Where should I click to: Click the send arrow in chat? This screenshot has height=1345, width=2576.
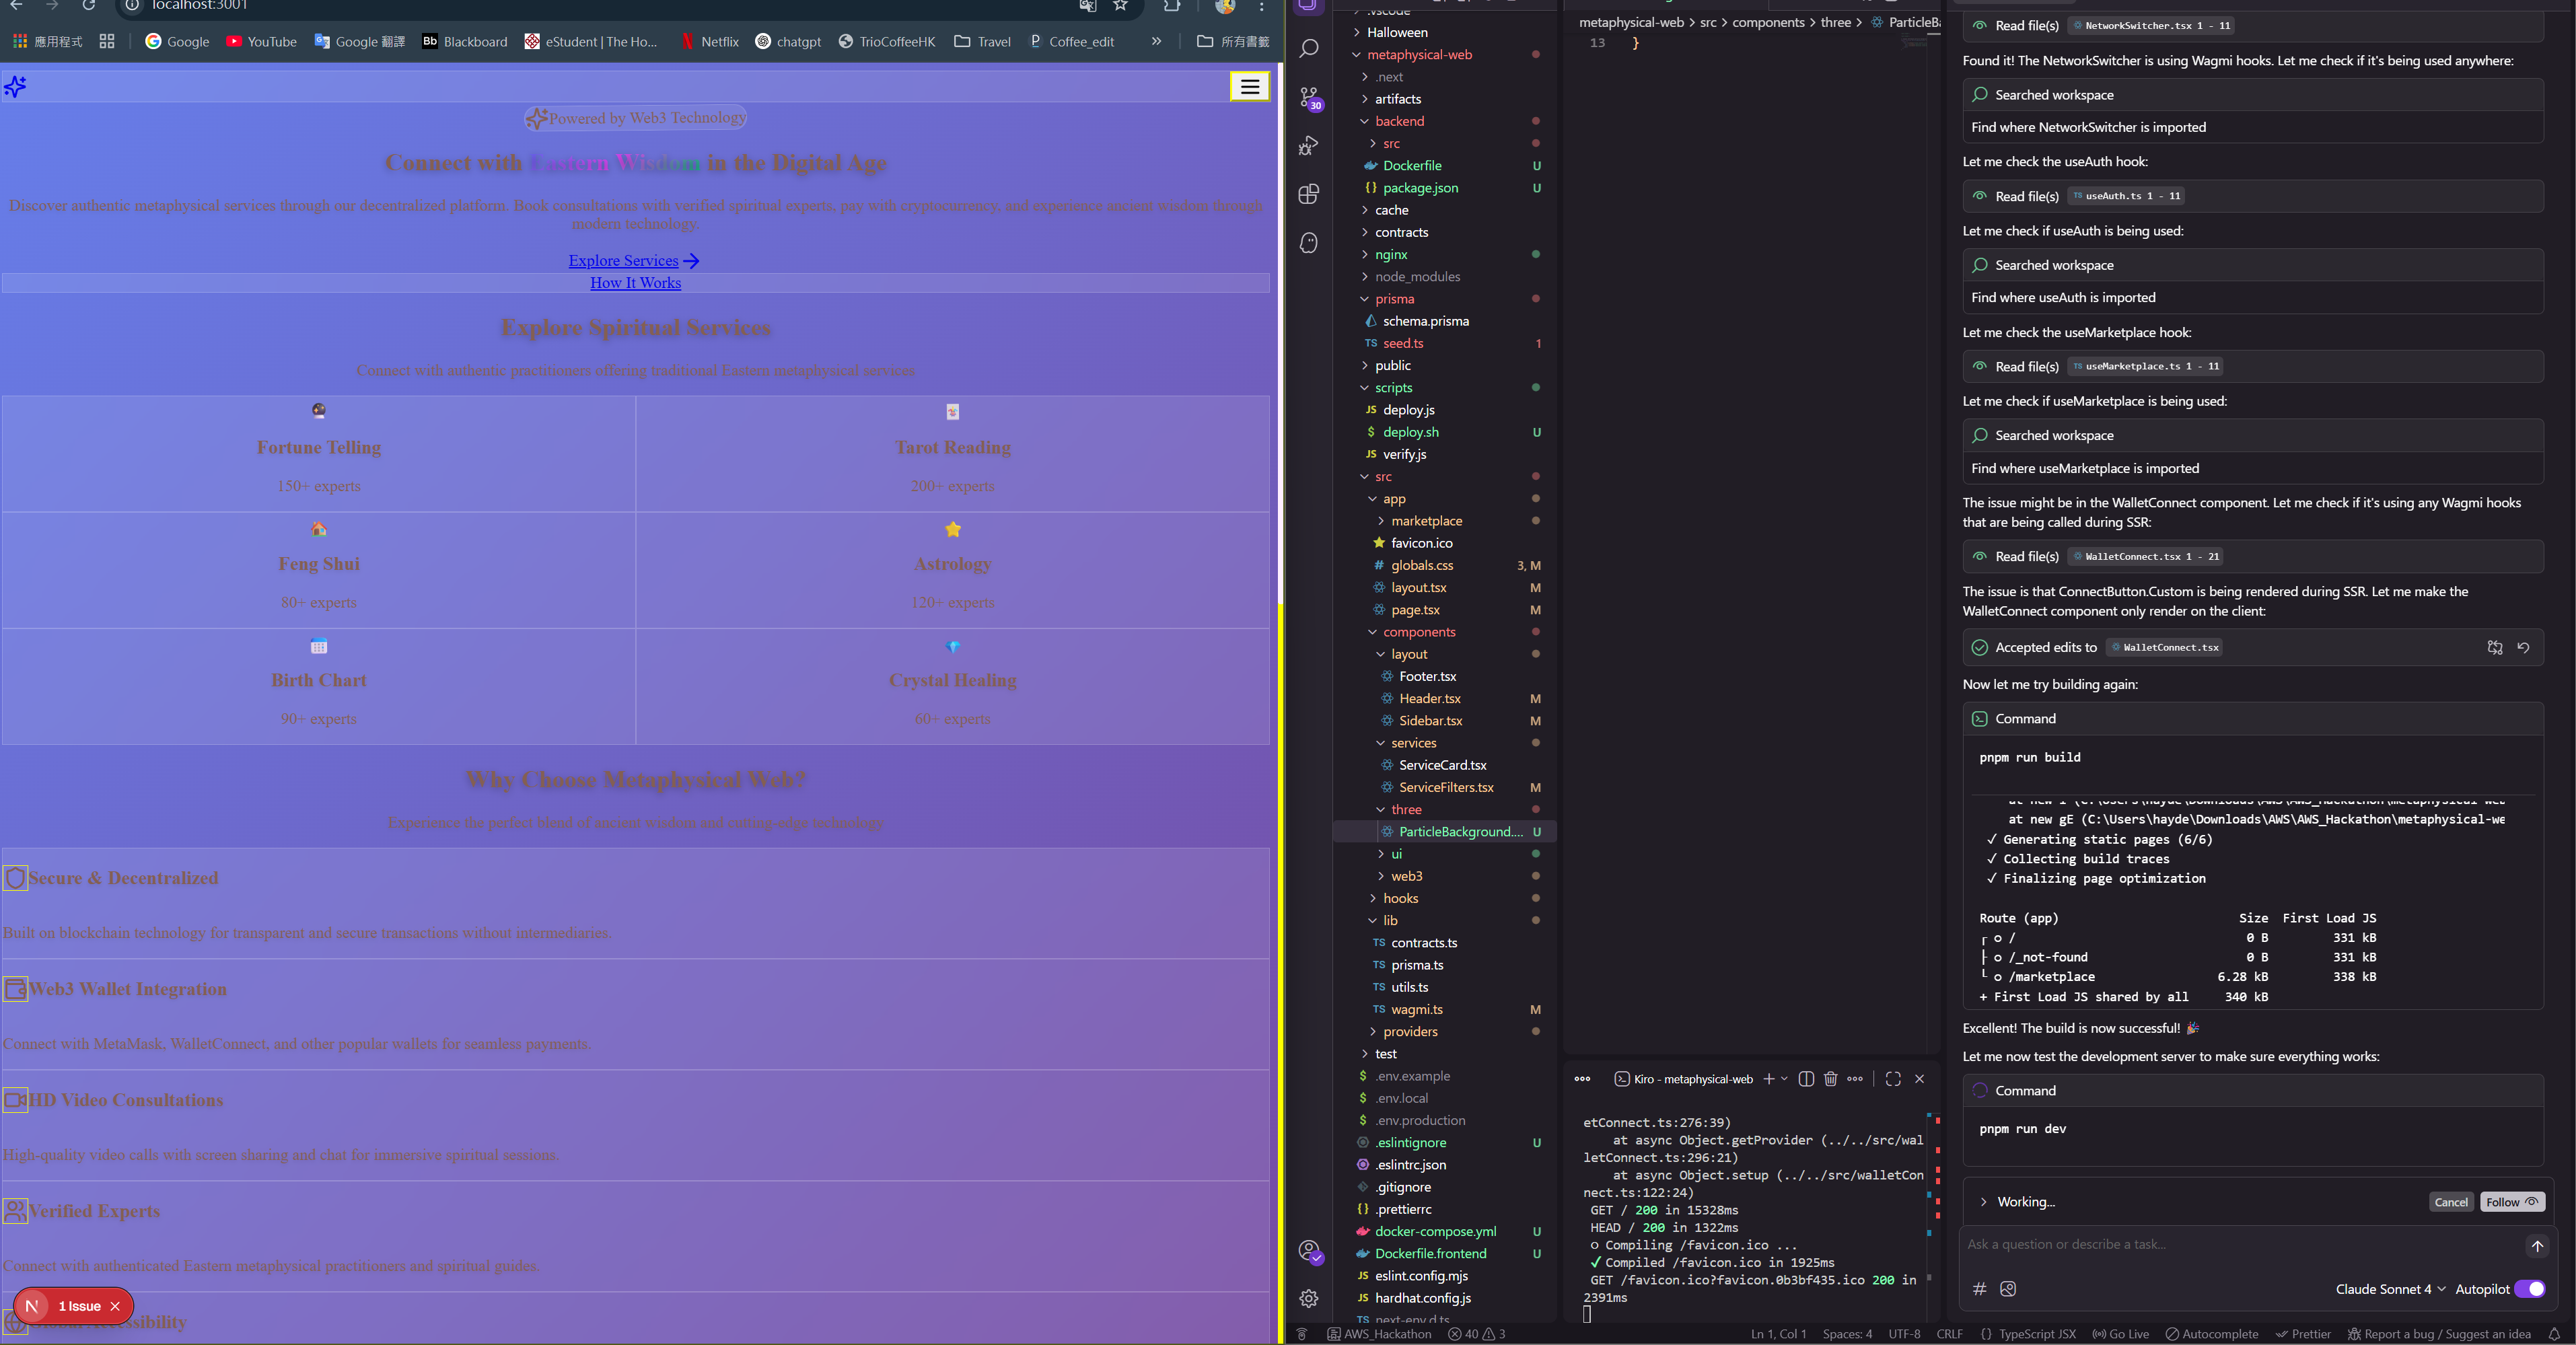(2536, 1246)
